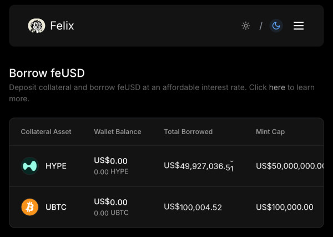Switch to light mode sun icon
The image size is (333, 237).
(x=246, y=26)
